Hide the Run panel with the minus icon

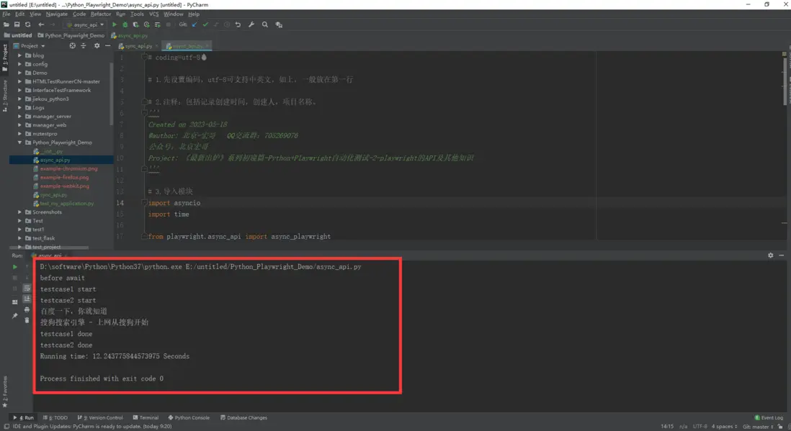point(782,255)
